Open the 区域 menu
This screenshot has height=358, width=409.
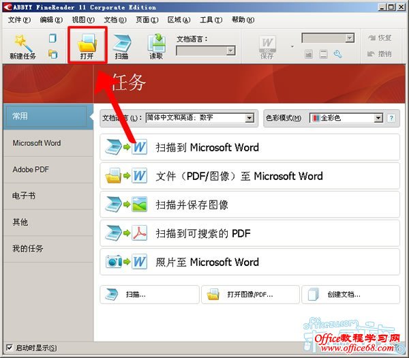[179, 20]
